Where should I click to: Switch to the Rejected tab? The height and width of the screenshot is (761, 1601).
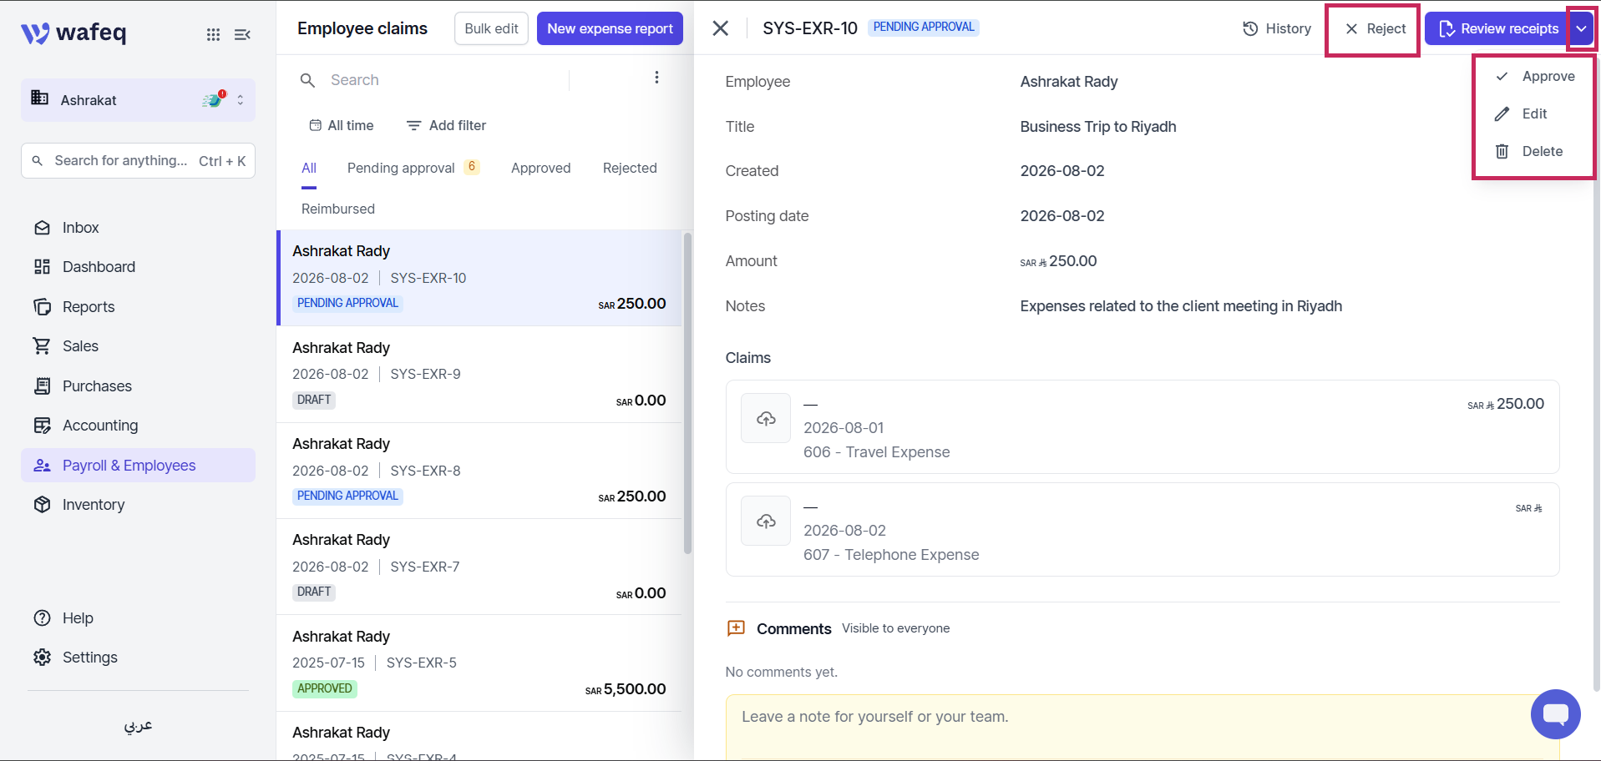pos(630,168)
